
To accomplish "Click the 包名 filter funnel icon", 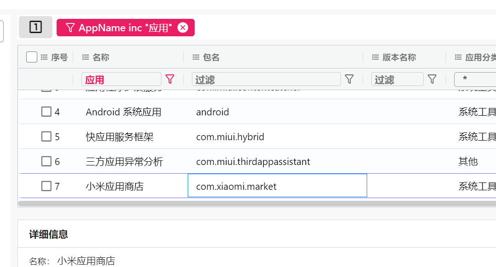I will pyautogui.click(x=349, y=79).
